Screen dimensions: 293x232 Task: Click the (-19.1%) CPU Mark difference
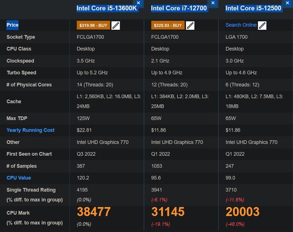click(x=160, y=224)
